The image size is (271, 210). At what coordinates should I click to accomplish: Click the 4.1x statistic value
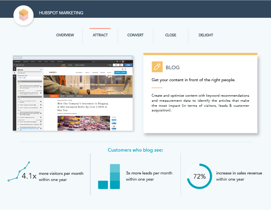pyautogui.click(x=29, y=176)
